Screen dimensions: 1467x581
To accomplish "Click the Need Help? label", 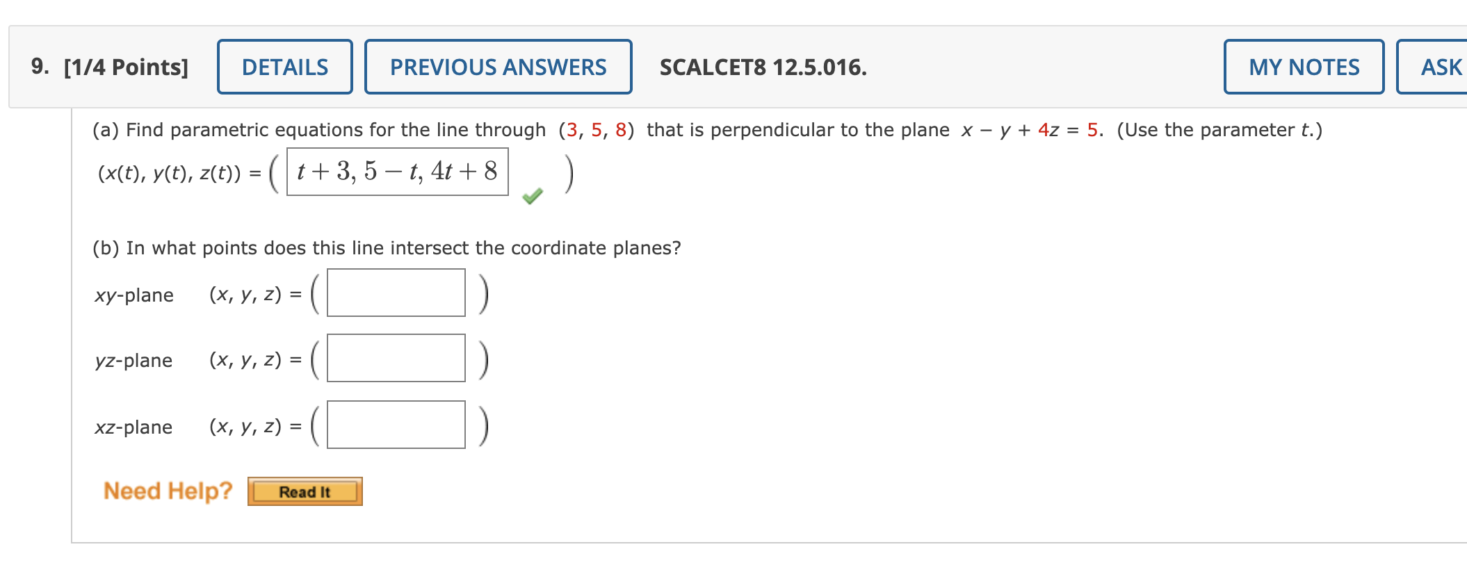I will (167, 490).
